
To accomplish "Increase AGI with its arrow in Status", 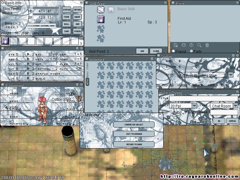I will (28, 59).
